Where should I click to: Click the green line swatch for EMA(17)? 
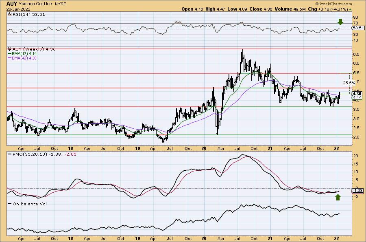10,53
